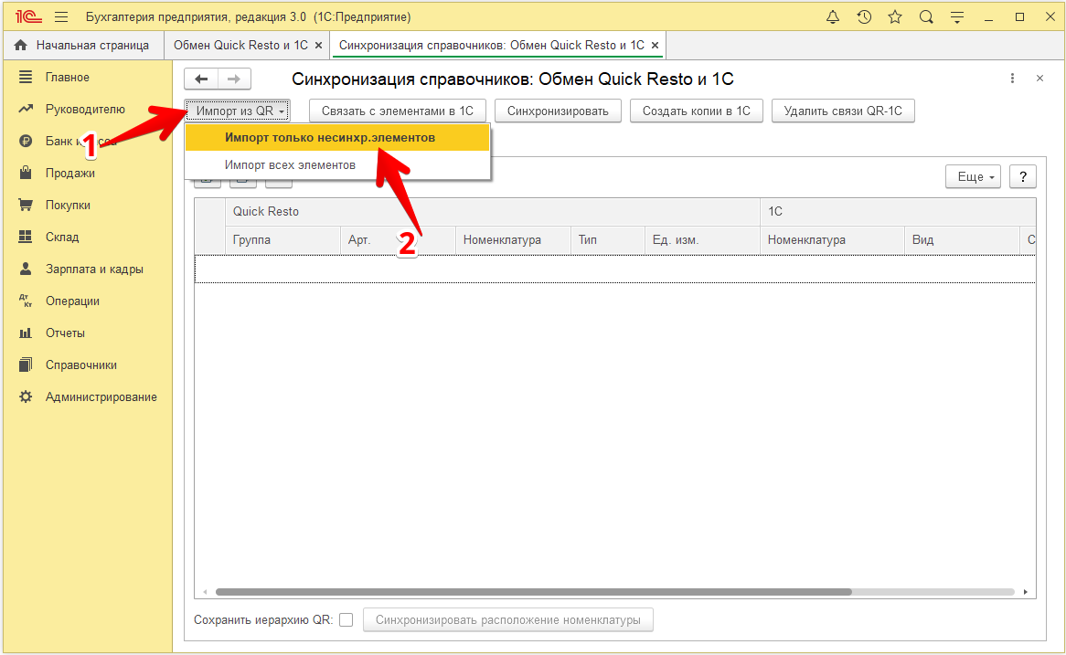Open the Зарплата и кадры section

click(x=94, y=269)
